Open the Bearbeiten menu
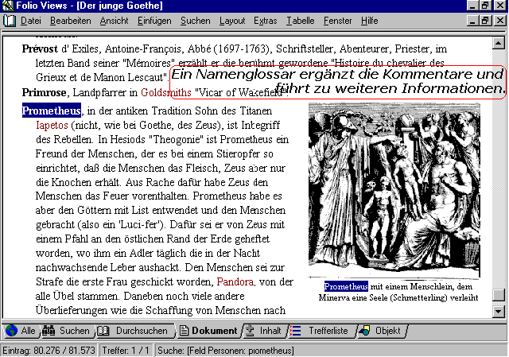Viewport: 509px width, 357px height. (71, 21)
